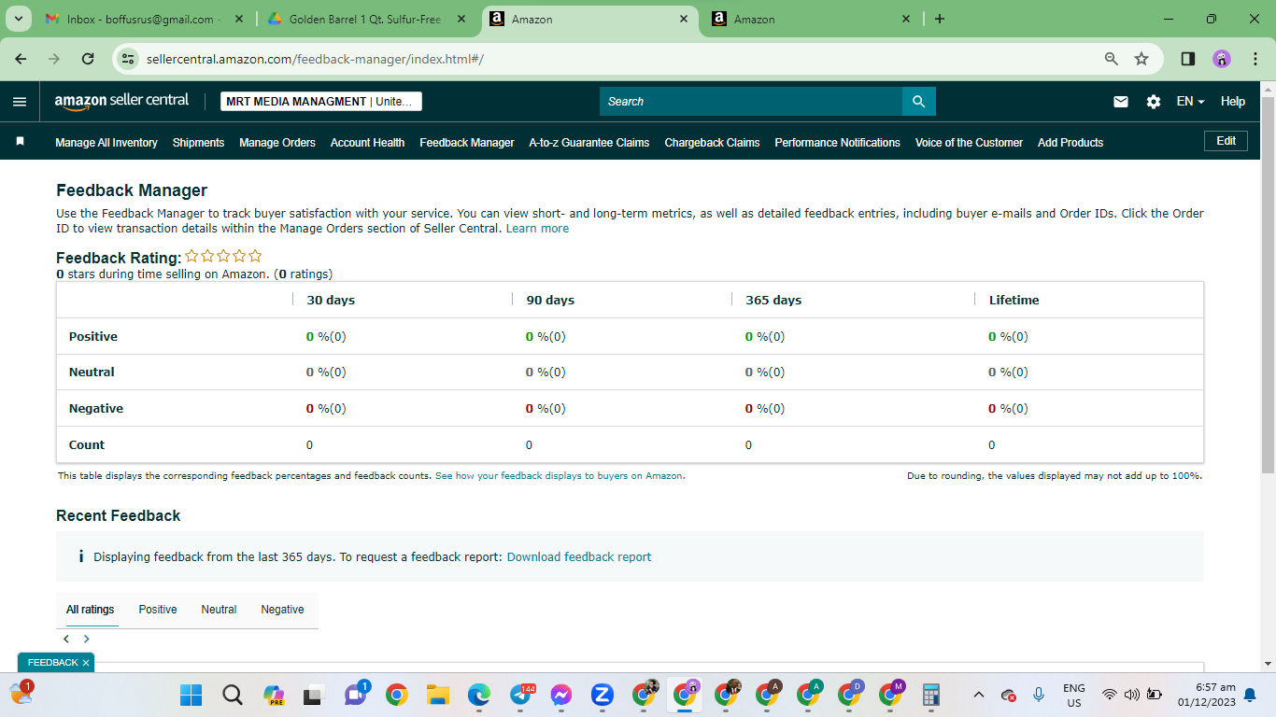Switch to the Positive ratings tab
This screenshot has width=1276, height=717.
[158, 610]
